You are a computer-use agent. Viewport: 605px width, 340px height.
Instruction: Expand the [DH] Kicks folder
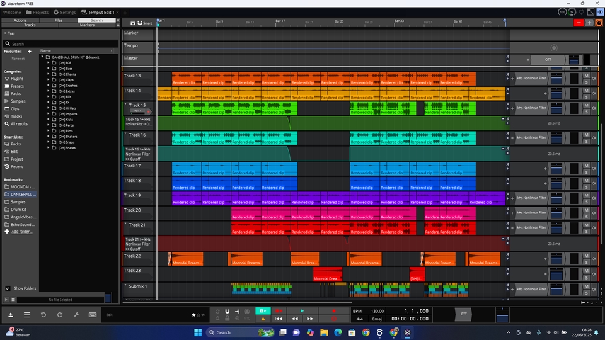[49, 120]
